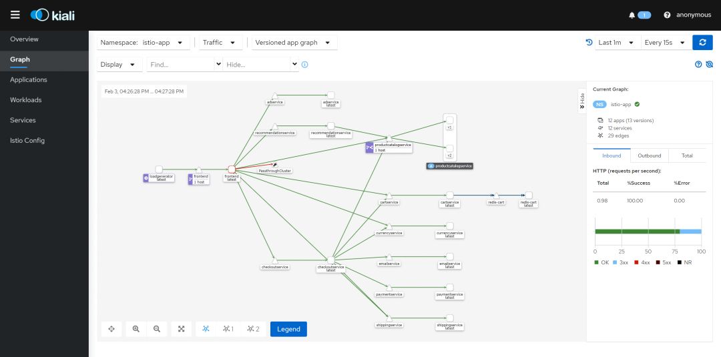Open Workloads in the sidebar
The image size is (721, 357).
(x=44, y=99)
